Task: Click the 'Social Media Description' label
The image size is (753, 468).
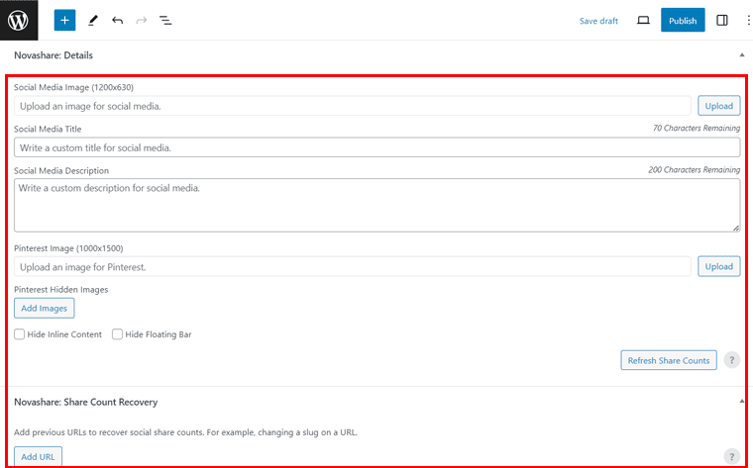Action: pos(61,171)
